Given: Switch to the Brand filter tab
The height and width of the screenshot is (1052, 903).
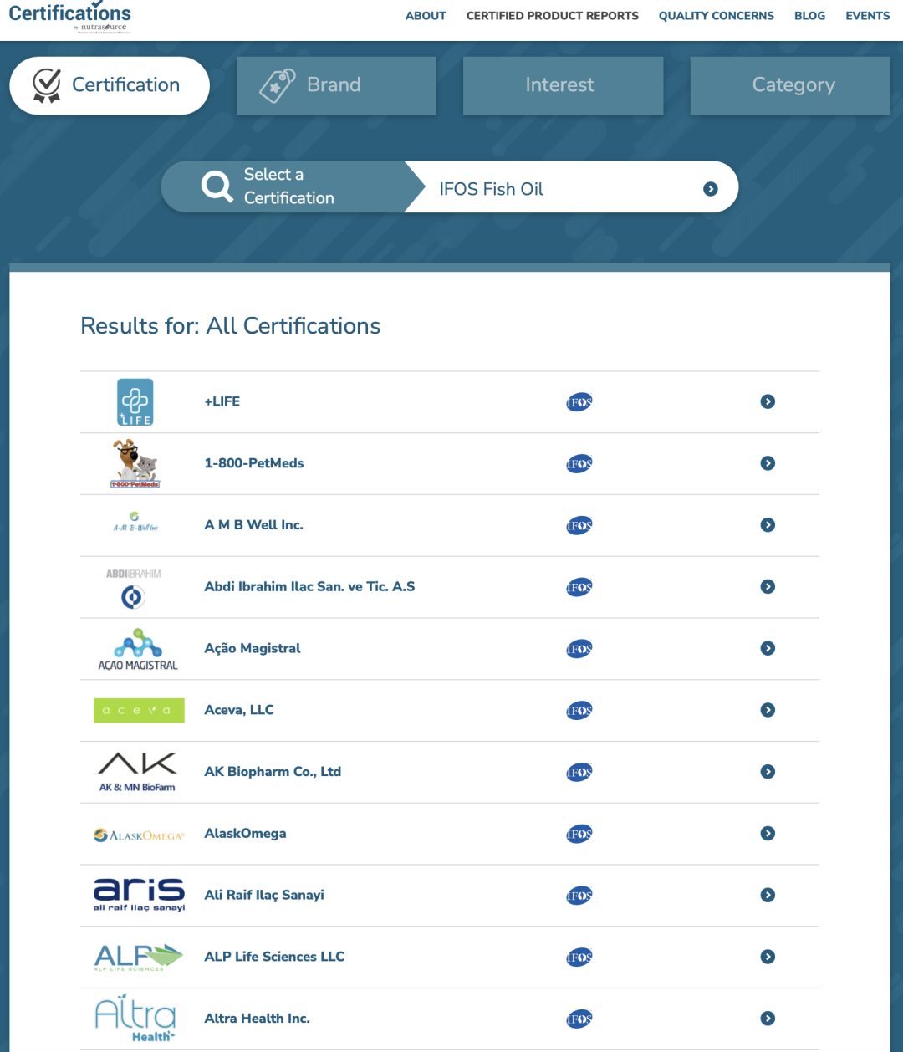Looking at the screenshot, I should [336, 85].
